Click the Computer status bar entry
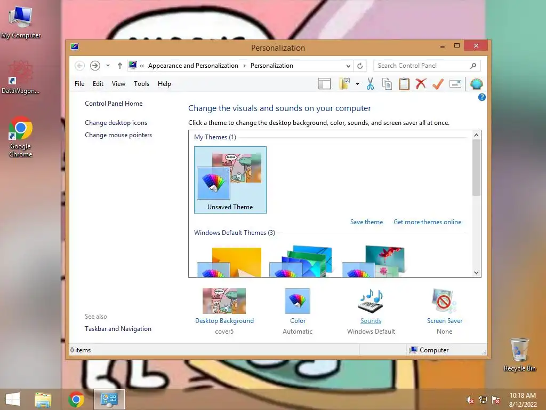Viewport: 546px width, 410px height. [x=429, y=350]
